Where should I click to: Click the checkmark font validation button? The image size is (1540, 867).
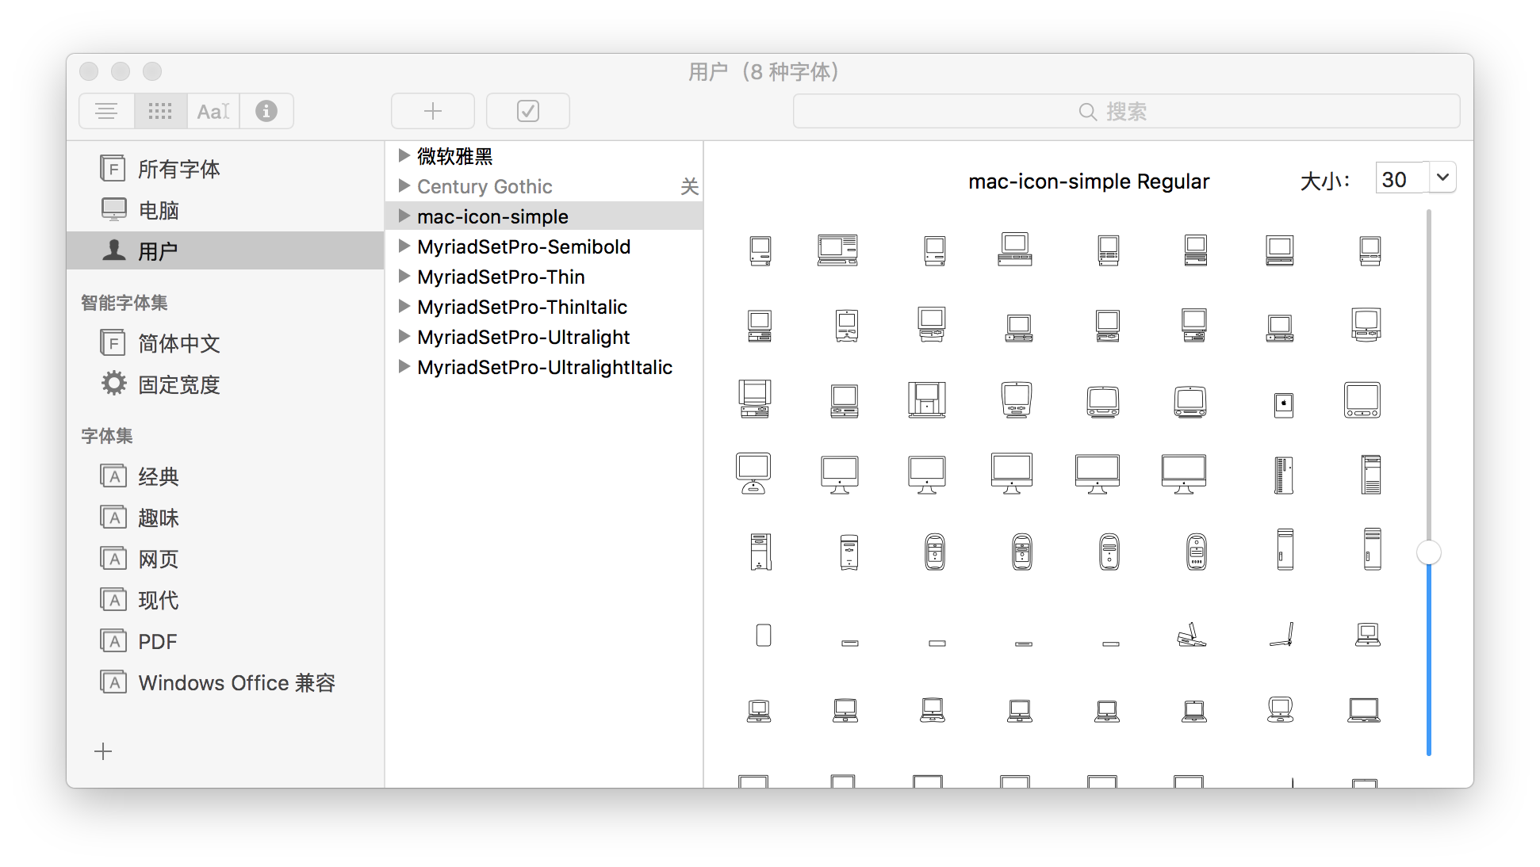tap(527, 111)
